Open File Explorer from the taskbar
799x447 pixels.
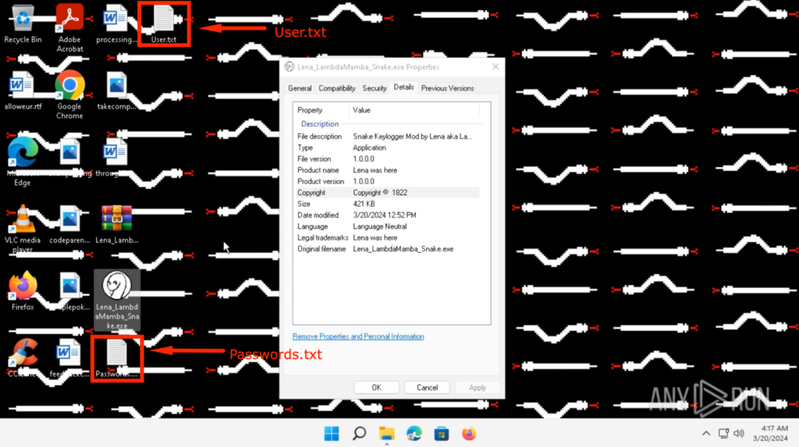click(x=386, y=434)
